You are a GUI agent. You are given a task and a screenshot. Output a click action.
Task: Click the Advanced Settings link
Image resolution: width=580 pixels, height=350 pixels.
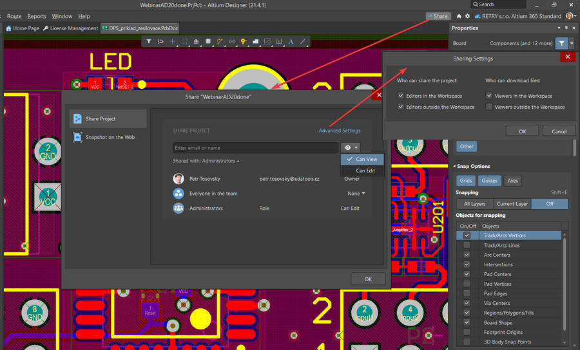(x=340, y=131)
